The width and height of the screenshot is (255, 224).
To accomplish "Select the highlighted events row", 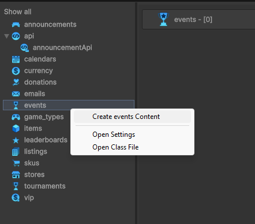I will pos(69,105).
